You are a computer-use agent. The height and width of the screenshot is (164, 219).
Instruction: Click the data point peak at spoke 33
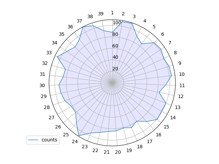pyautogui.click(x=57, y=56)
